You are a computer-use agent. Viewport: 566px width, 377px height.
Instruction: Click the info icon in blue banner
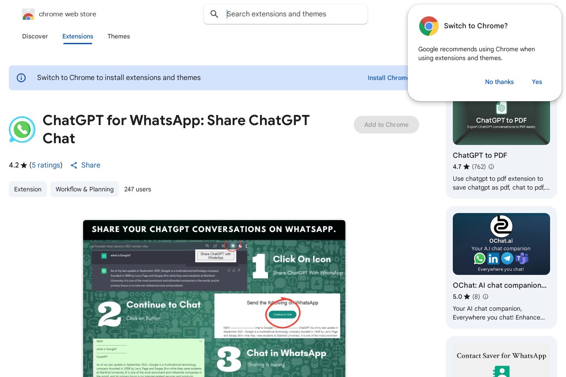click(x=21, y=78)
